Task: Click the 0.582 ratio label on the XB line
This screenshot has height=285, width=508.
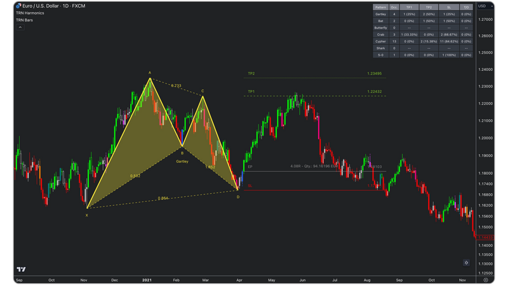Action: coord(135,176)
